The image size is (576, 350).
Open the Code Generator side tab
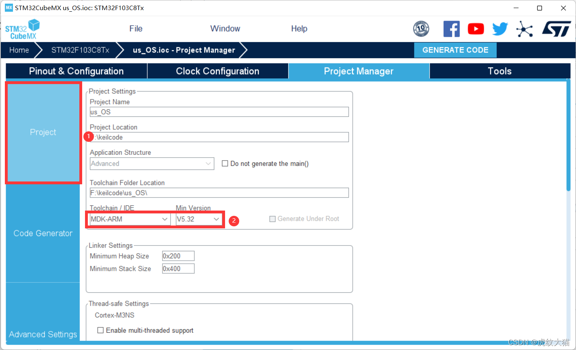click(x=43, y=233)
